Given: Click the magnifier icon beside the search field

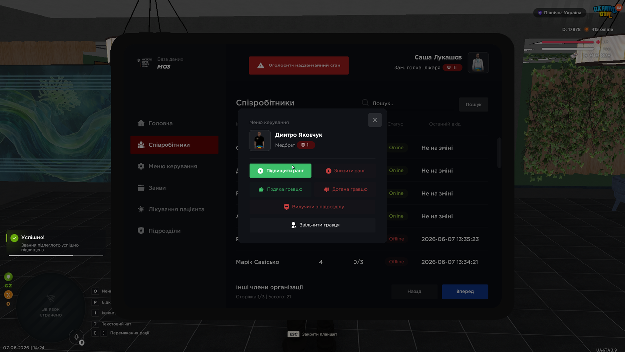Looking at the screenshot, I should click(365, 103).
